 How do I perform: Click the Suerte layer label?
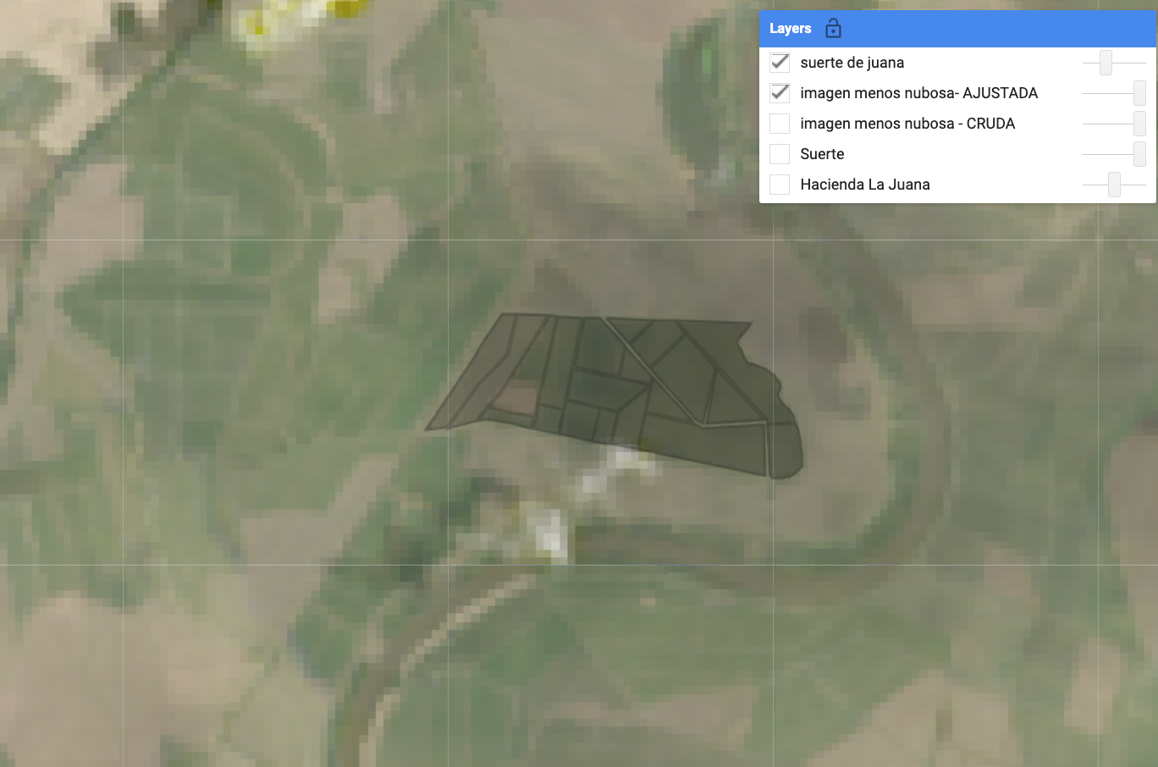coord(822,154)
